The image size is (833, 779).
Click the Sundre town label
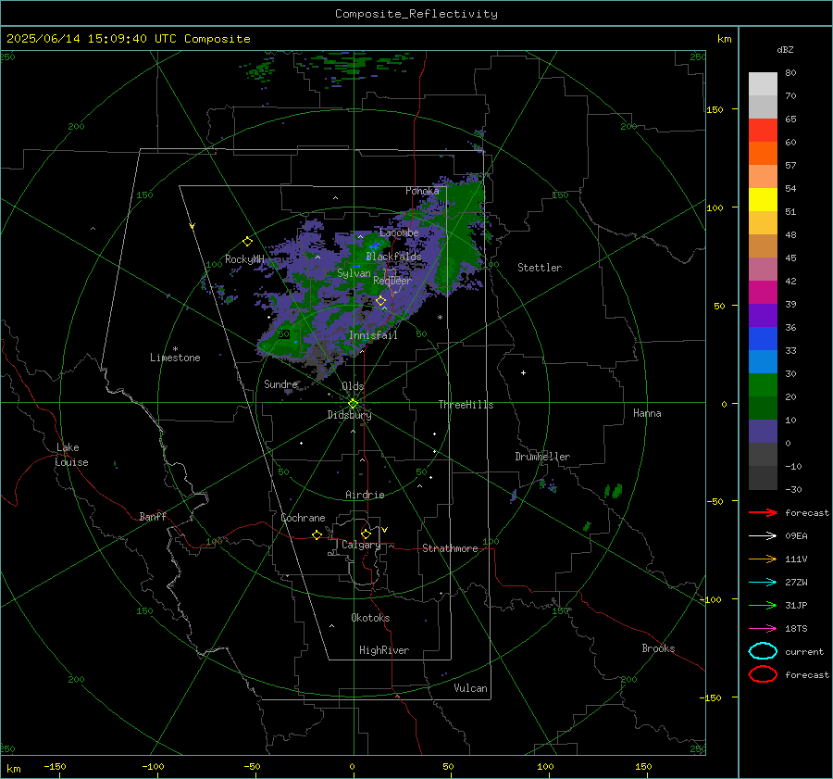[280, 383]
